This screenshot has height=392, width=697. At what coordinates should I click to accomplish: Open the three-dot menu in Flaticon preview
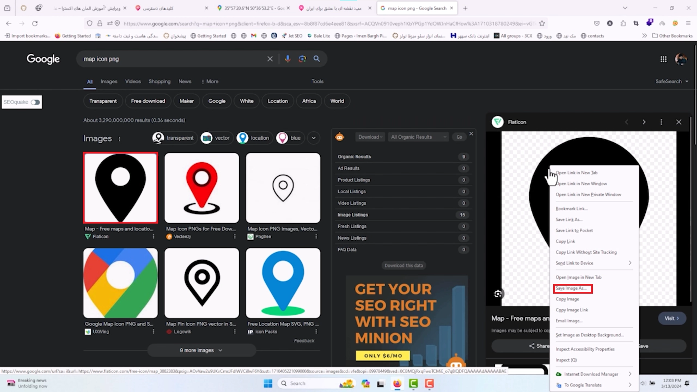coord(661,122)
